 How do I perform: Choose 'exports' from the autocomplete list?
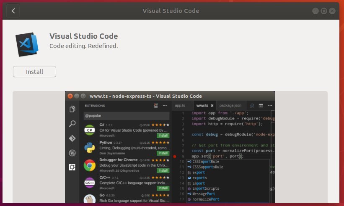tap(228, 178)
